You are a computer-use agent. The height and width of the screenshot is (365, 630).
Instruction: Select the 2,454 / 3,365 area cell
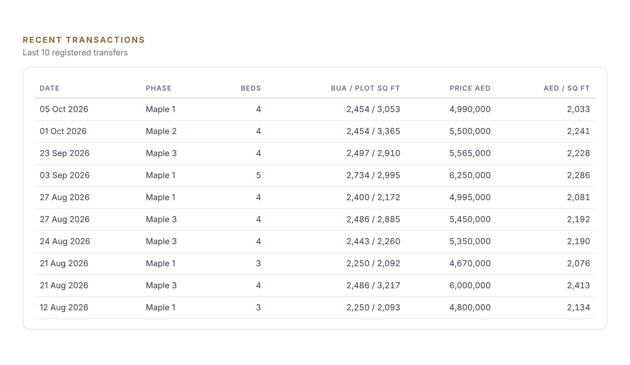point(373,131)
